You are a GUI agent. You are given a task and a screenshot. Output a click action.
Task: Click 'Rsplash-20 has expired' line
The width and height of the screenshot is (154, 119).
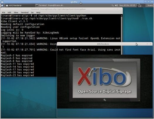pyautogui.click(x=17, y=73)
